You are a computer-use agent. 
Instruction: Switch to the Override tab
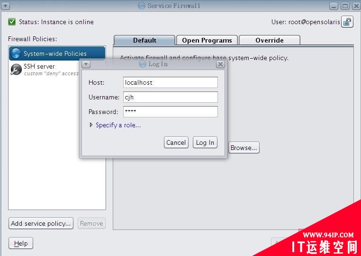pyautogui.click(x=270, y=40)
